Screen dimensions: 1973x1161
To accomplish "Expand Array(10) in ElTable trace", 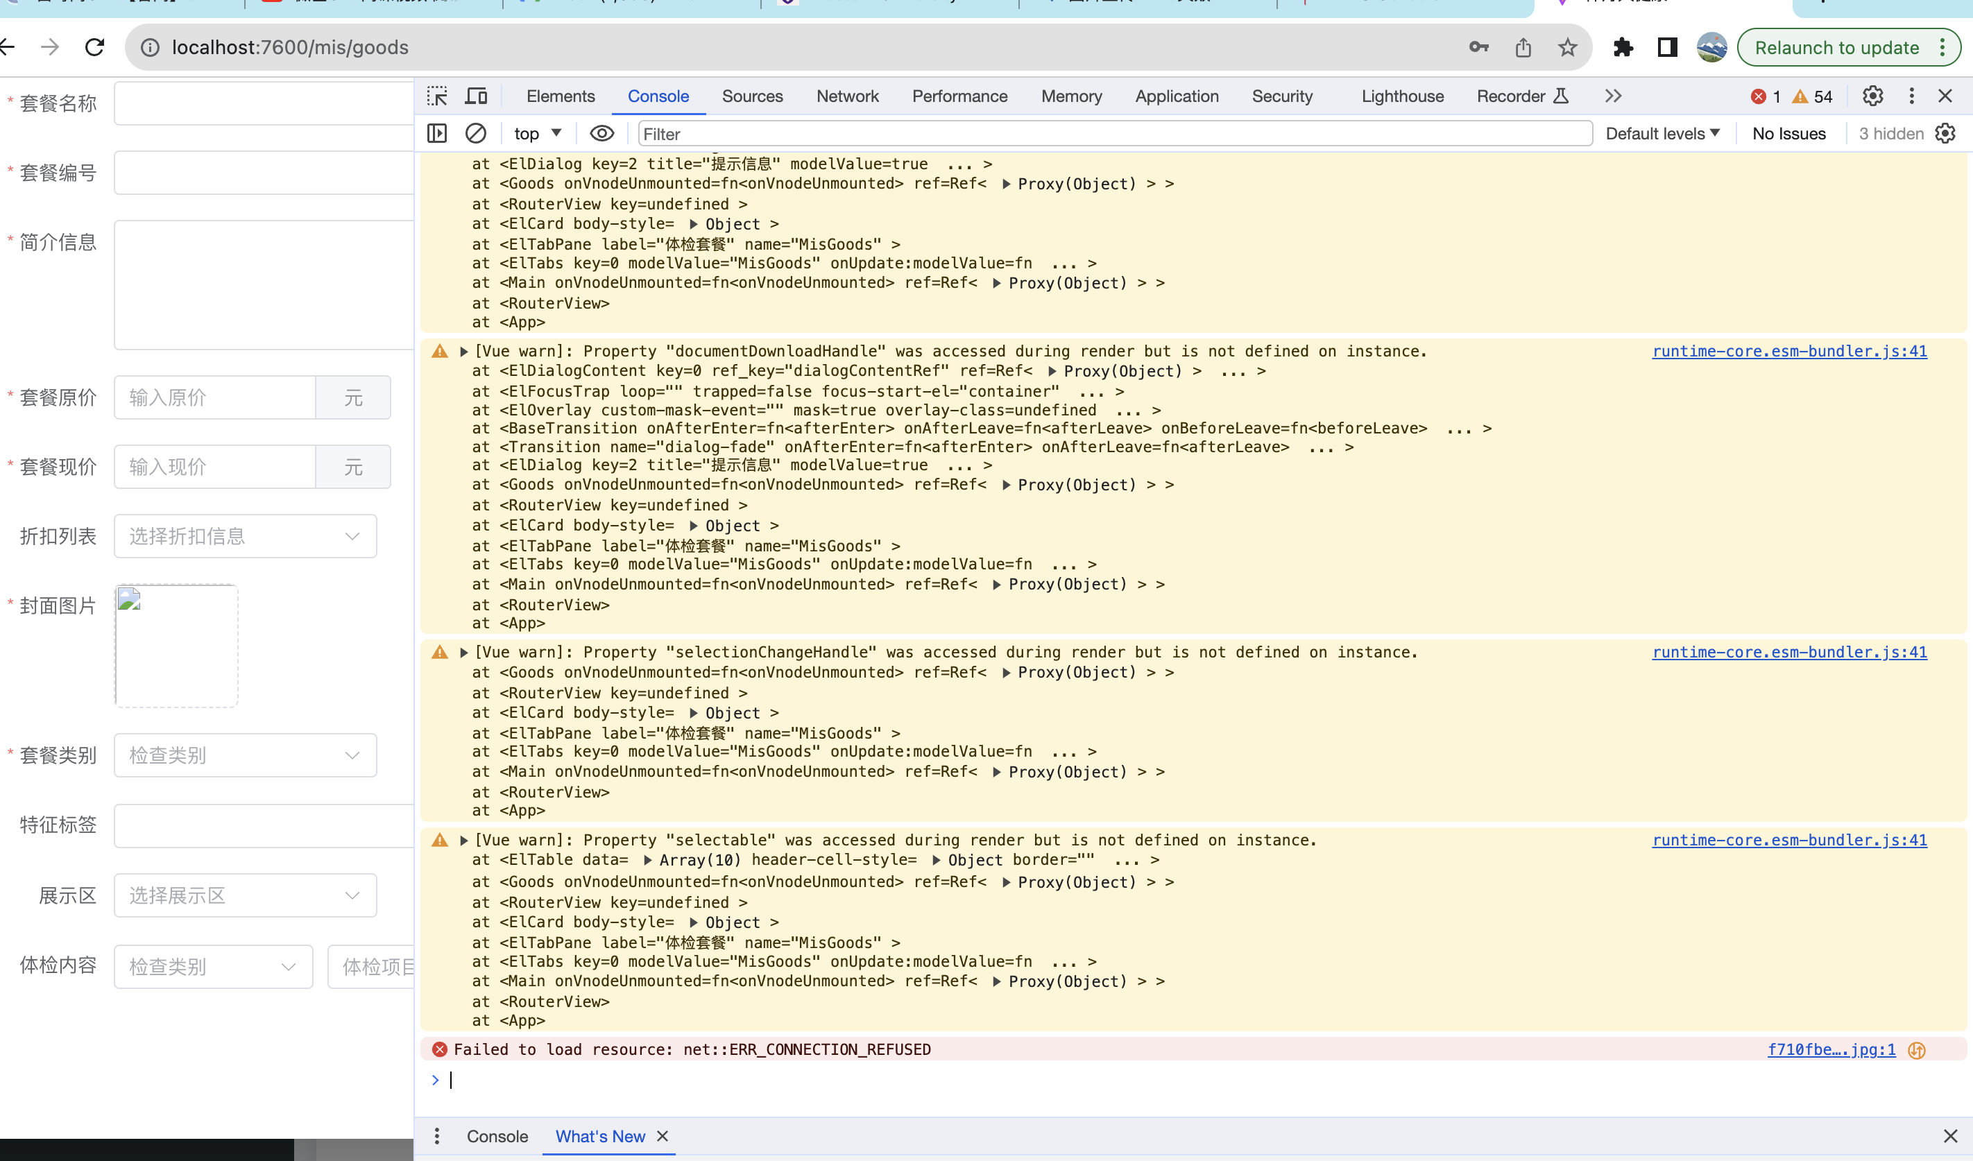I will pyautogui.click(x=647, y=861).
